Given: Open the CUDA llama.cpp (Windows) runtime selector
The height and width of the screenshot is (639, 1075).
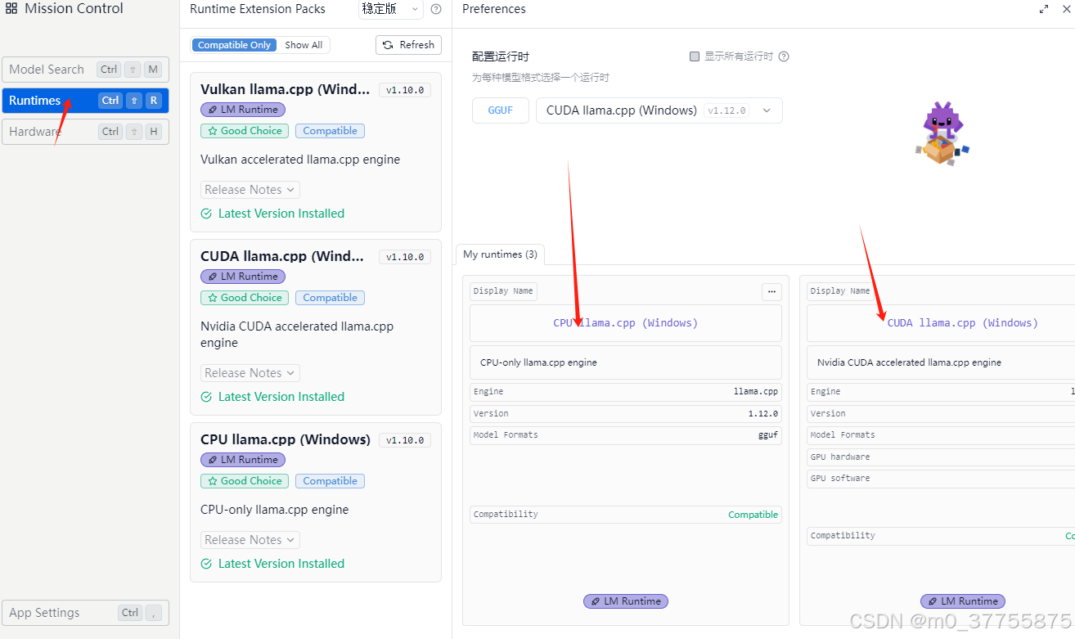Looking at the screenshot, I should (x=659, y=110).
